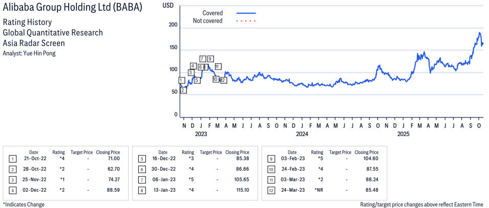Click the numbered box 1 in the table
489x208 pixels.
coord(12,159)
